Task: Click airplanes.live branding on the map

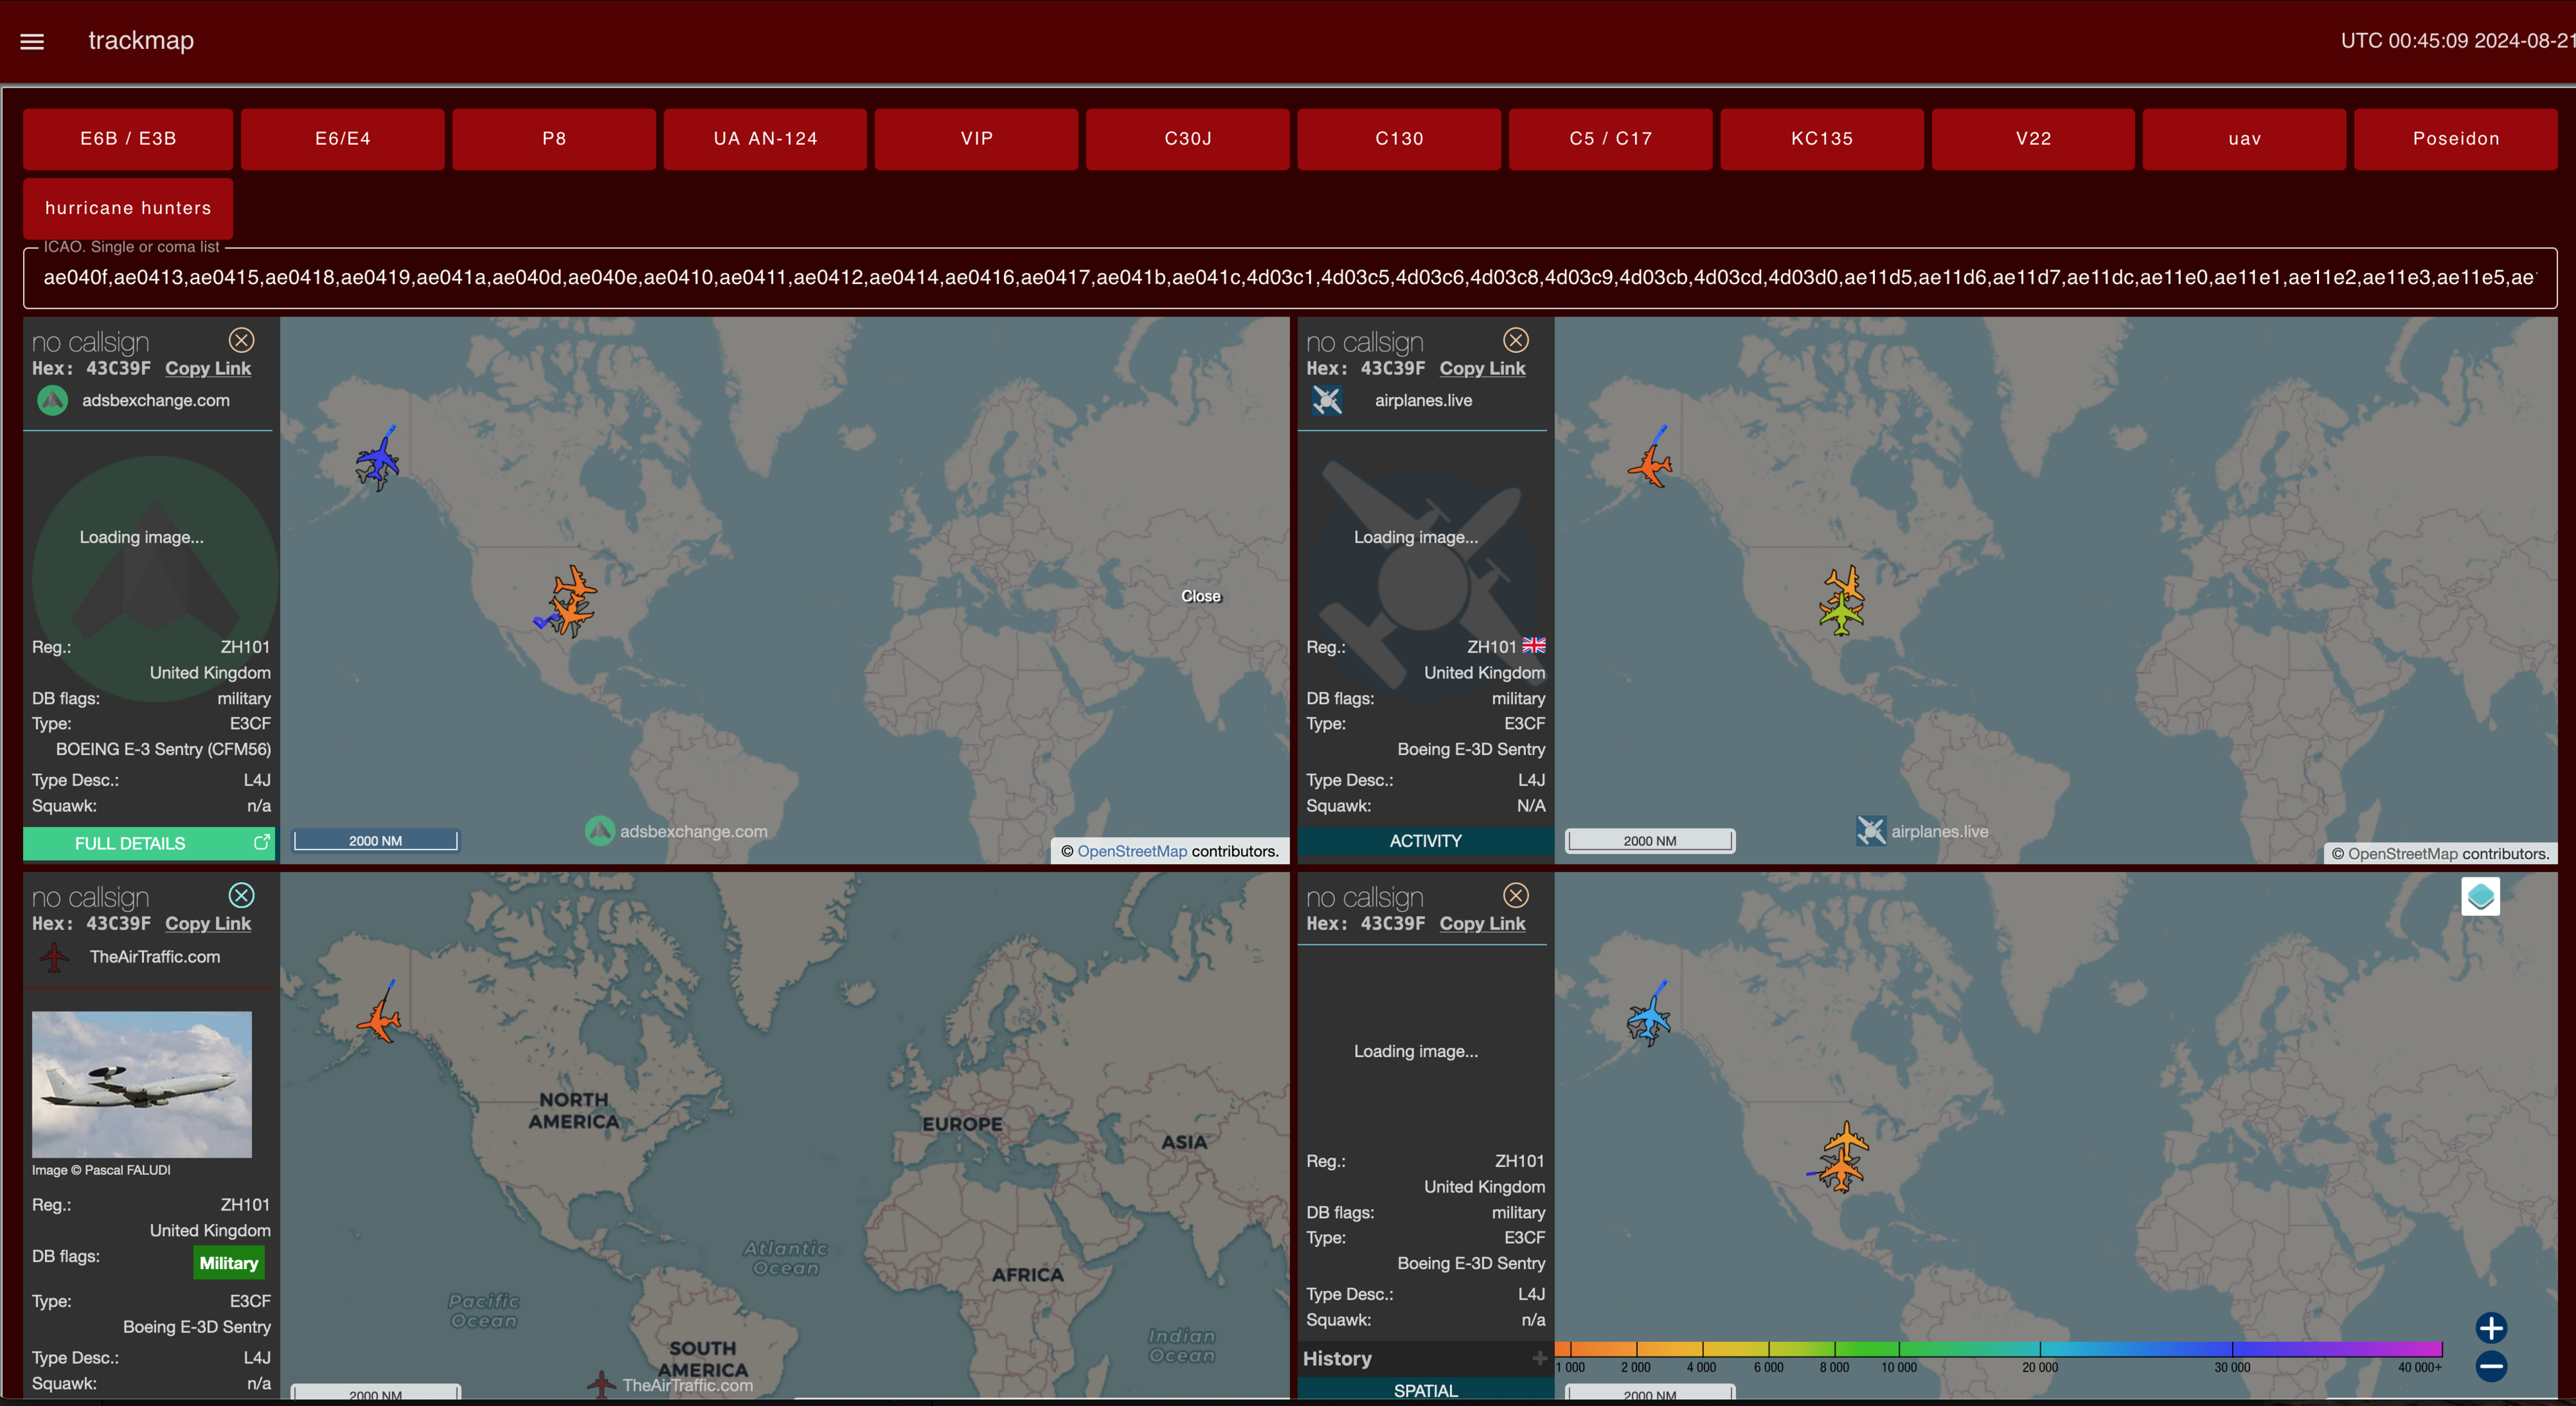Action: (x=1923, y=831)
